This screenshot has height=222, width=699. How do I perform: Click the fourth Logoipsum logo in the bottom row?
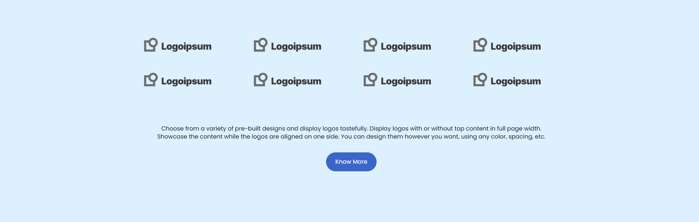(507, 81)
